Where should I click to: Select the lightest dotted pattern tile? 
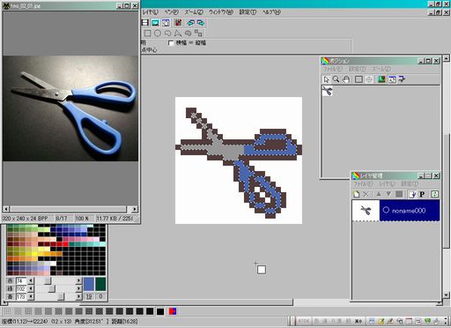tap(8, 311)
